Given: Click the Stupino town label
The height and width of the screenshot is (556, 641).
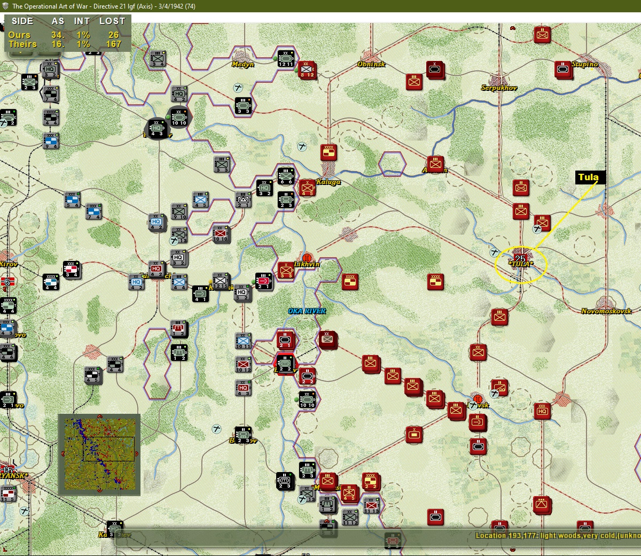Looking at the screenshot, I should [x=585, y=64].
